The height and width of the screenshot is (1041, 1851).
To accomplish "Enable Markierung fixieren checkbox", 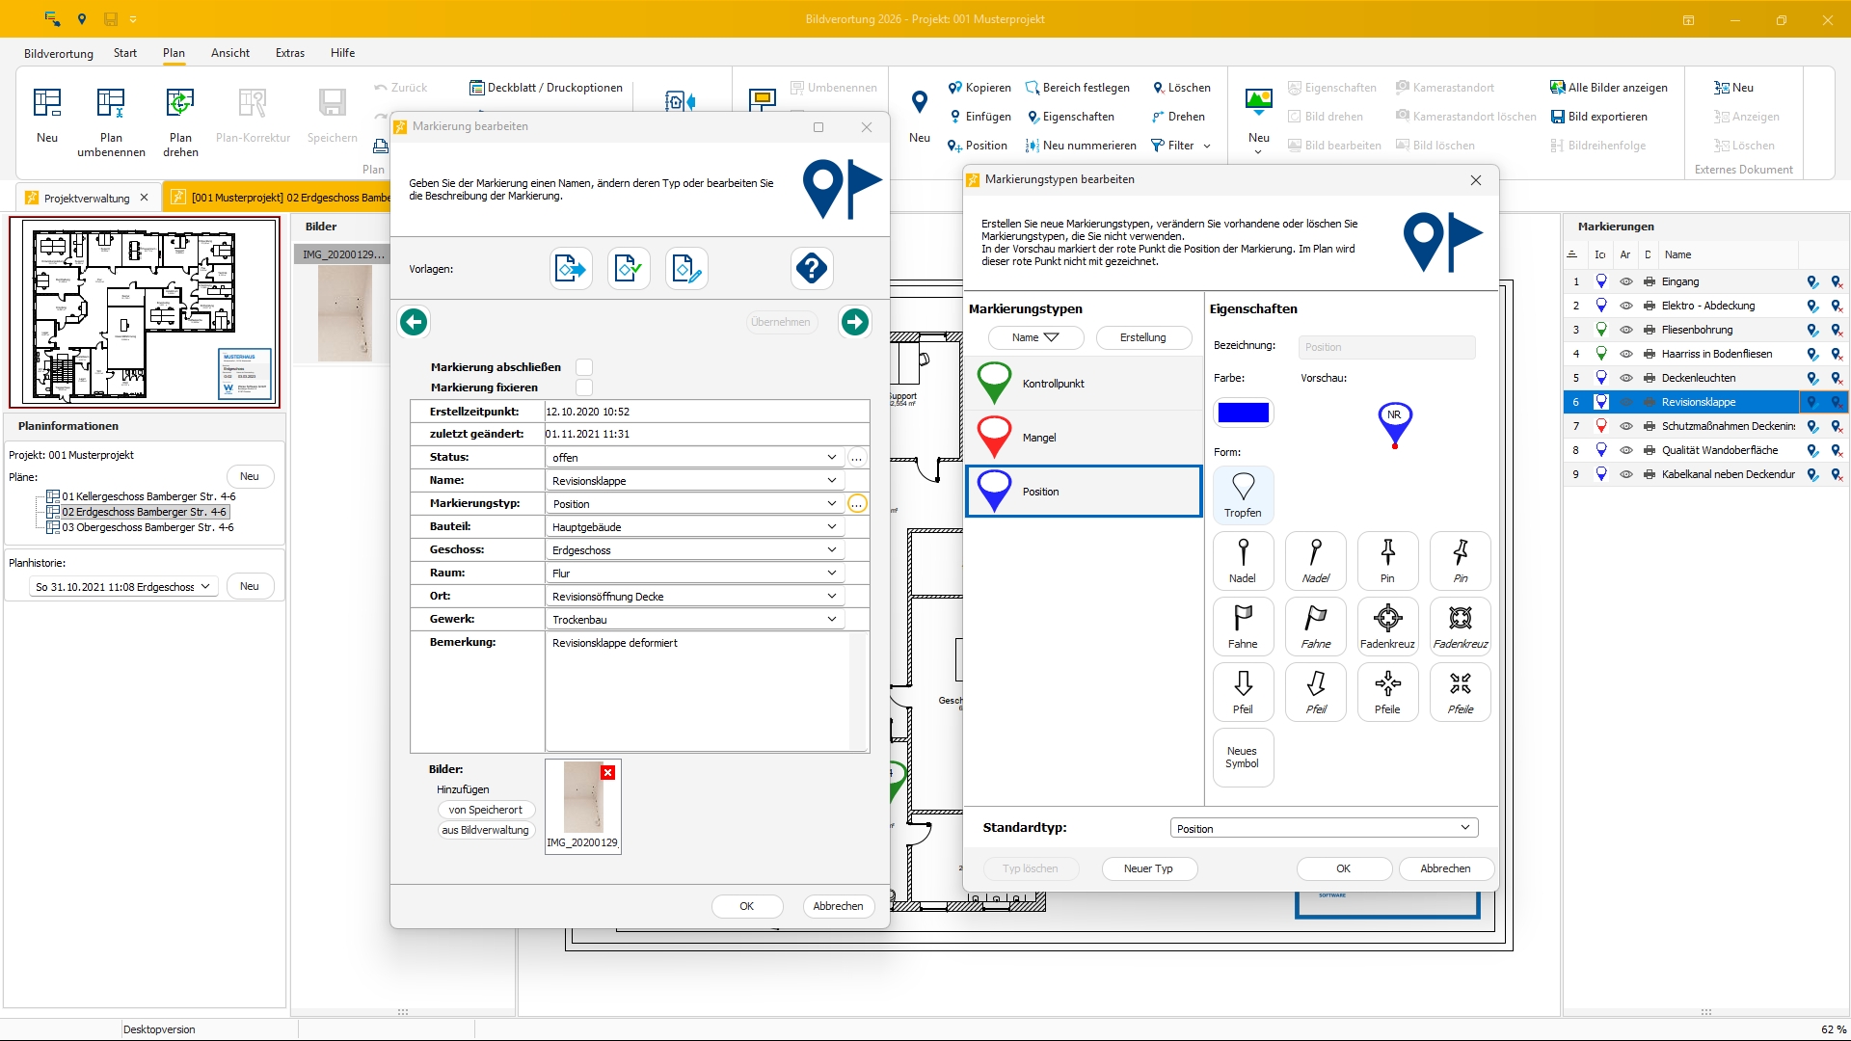I will click(584, 387).
